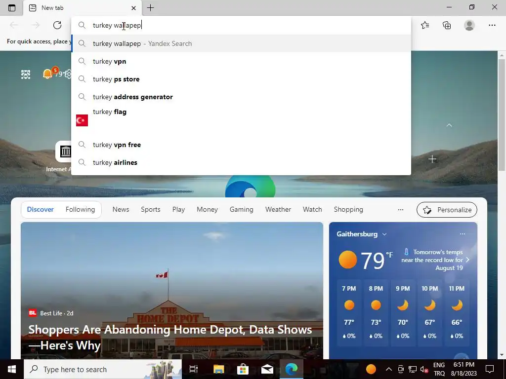Open Microsoft Store from taskbar

243,369
